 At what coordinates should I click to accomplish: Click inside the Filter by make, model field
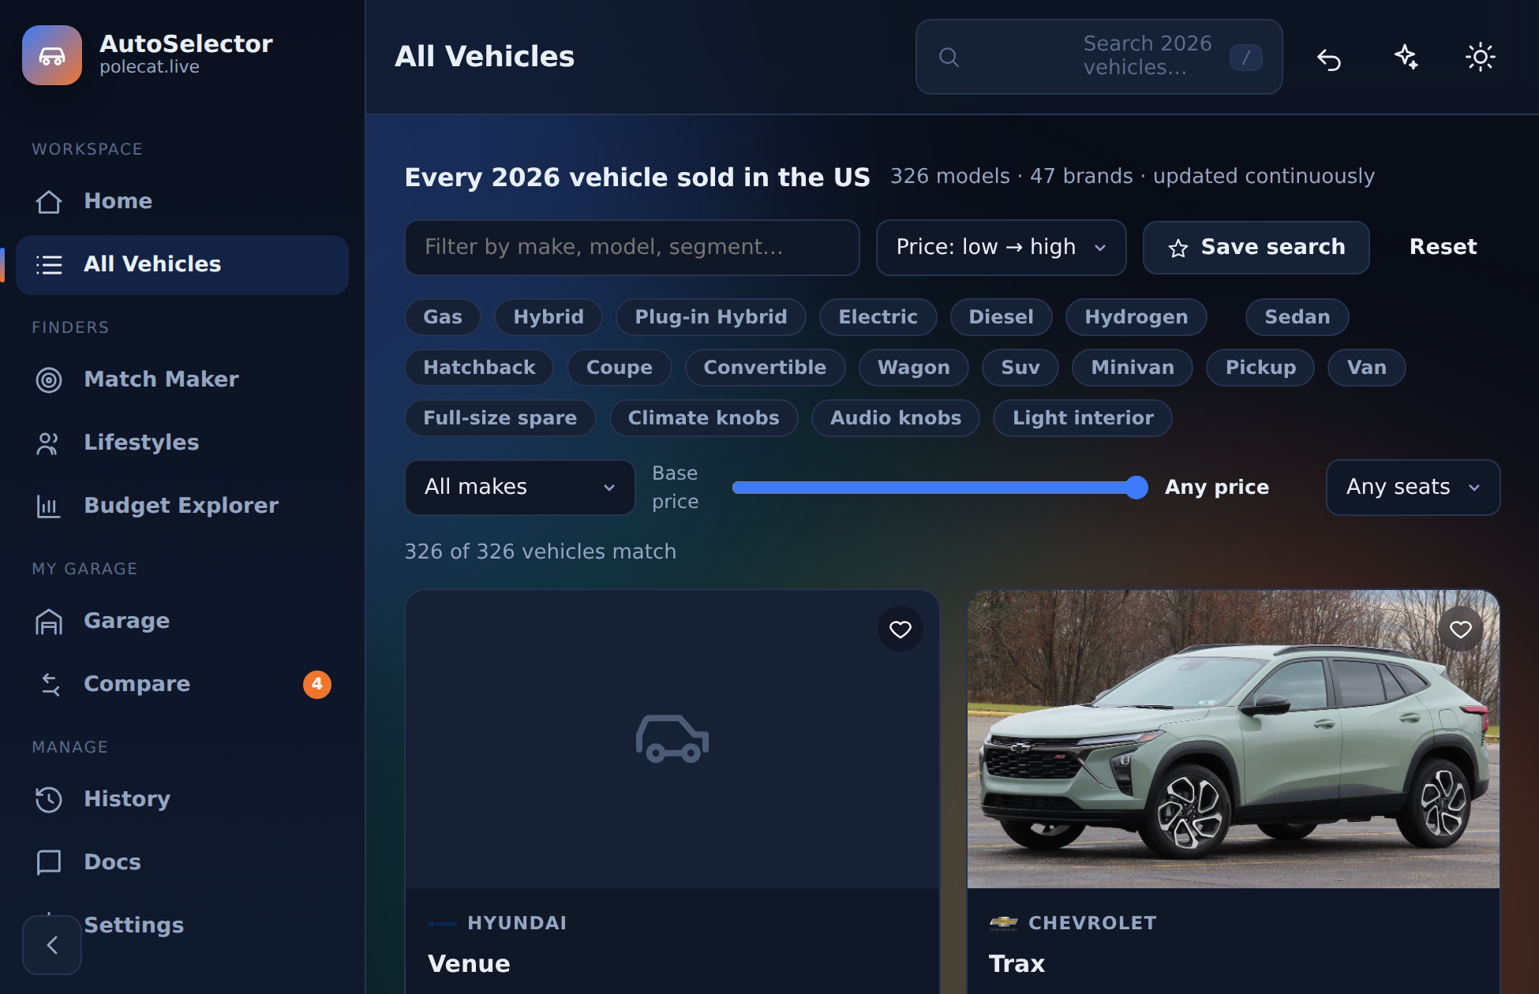[x=632, y=248]
